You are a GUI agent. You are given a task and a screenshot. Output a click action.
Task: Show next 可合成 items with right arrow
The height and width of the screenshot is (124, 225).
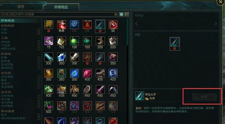point(216,24)
